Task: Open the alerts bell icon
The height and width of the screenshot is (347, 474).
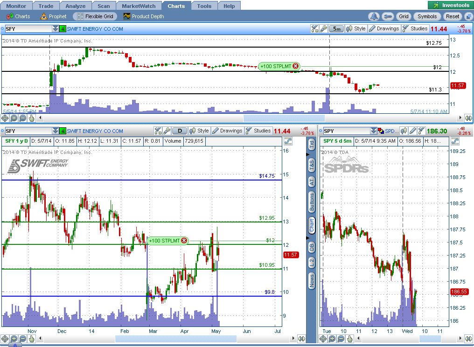Action: 374,16
